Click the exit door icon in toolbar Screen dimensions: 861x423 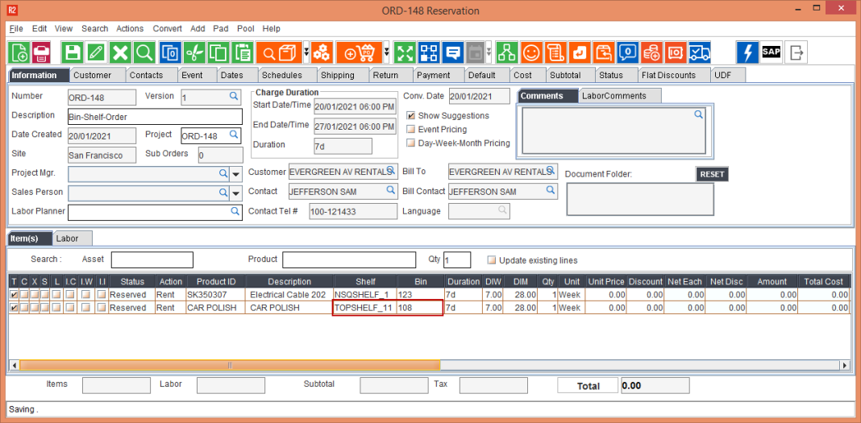(797, 53)
